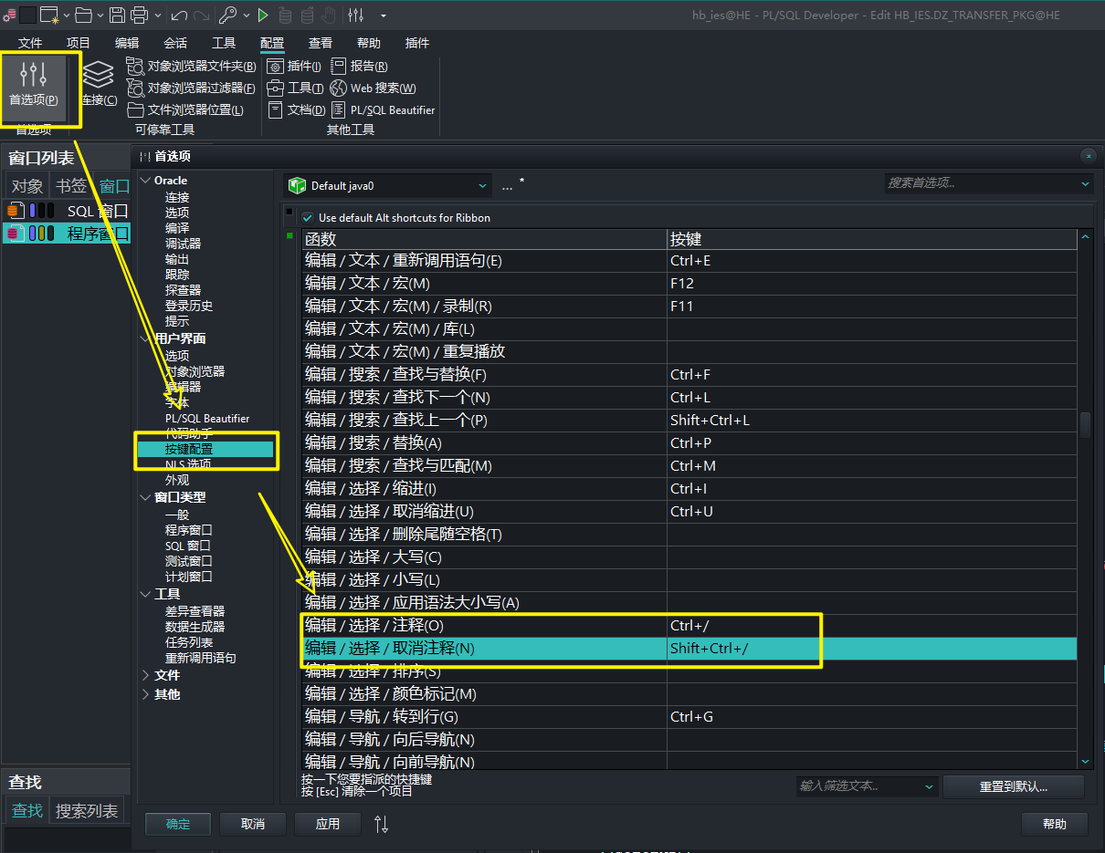Expand the 文件 preferences tree node
The image size is (1105, 853).
[145, 675]
